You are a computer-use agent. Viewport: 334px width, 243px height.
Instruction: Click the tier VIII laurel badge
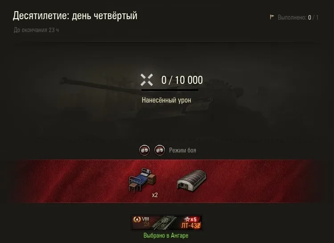(x=137, y=219)
